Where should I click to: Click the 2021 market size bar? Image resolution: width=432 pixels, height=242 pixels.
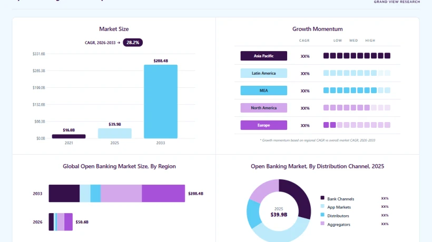click(x=69, y=136)
